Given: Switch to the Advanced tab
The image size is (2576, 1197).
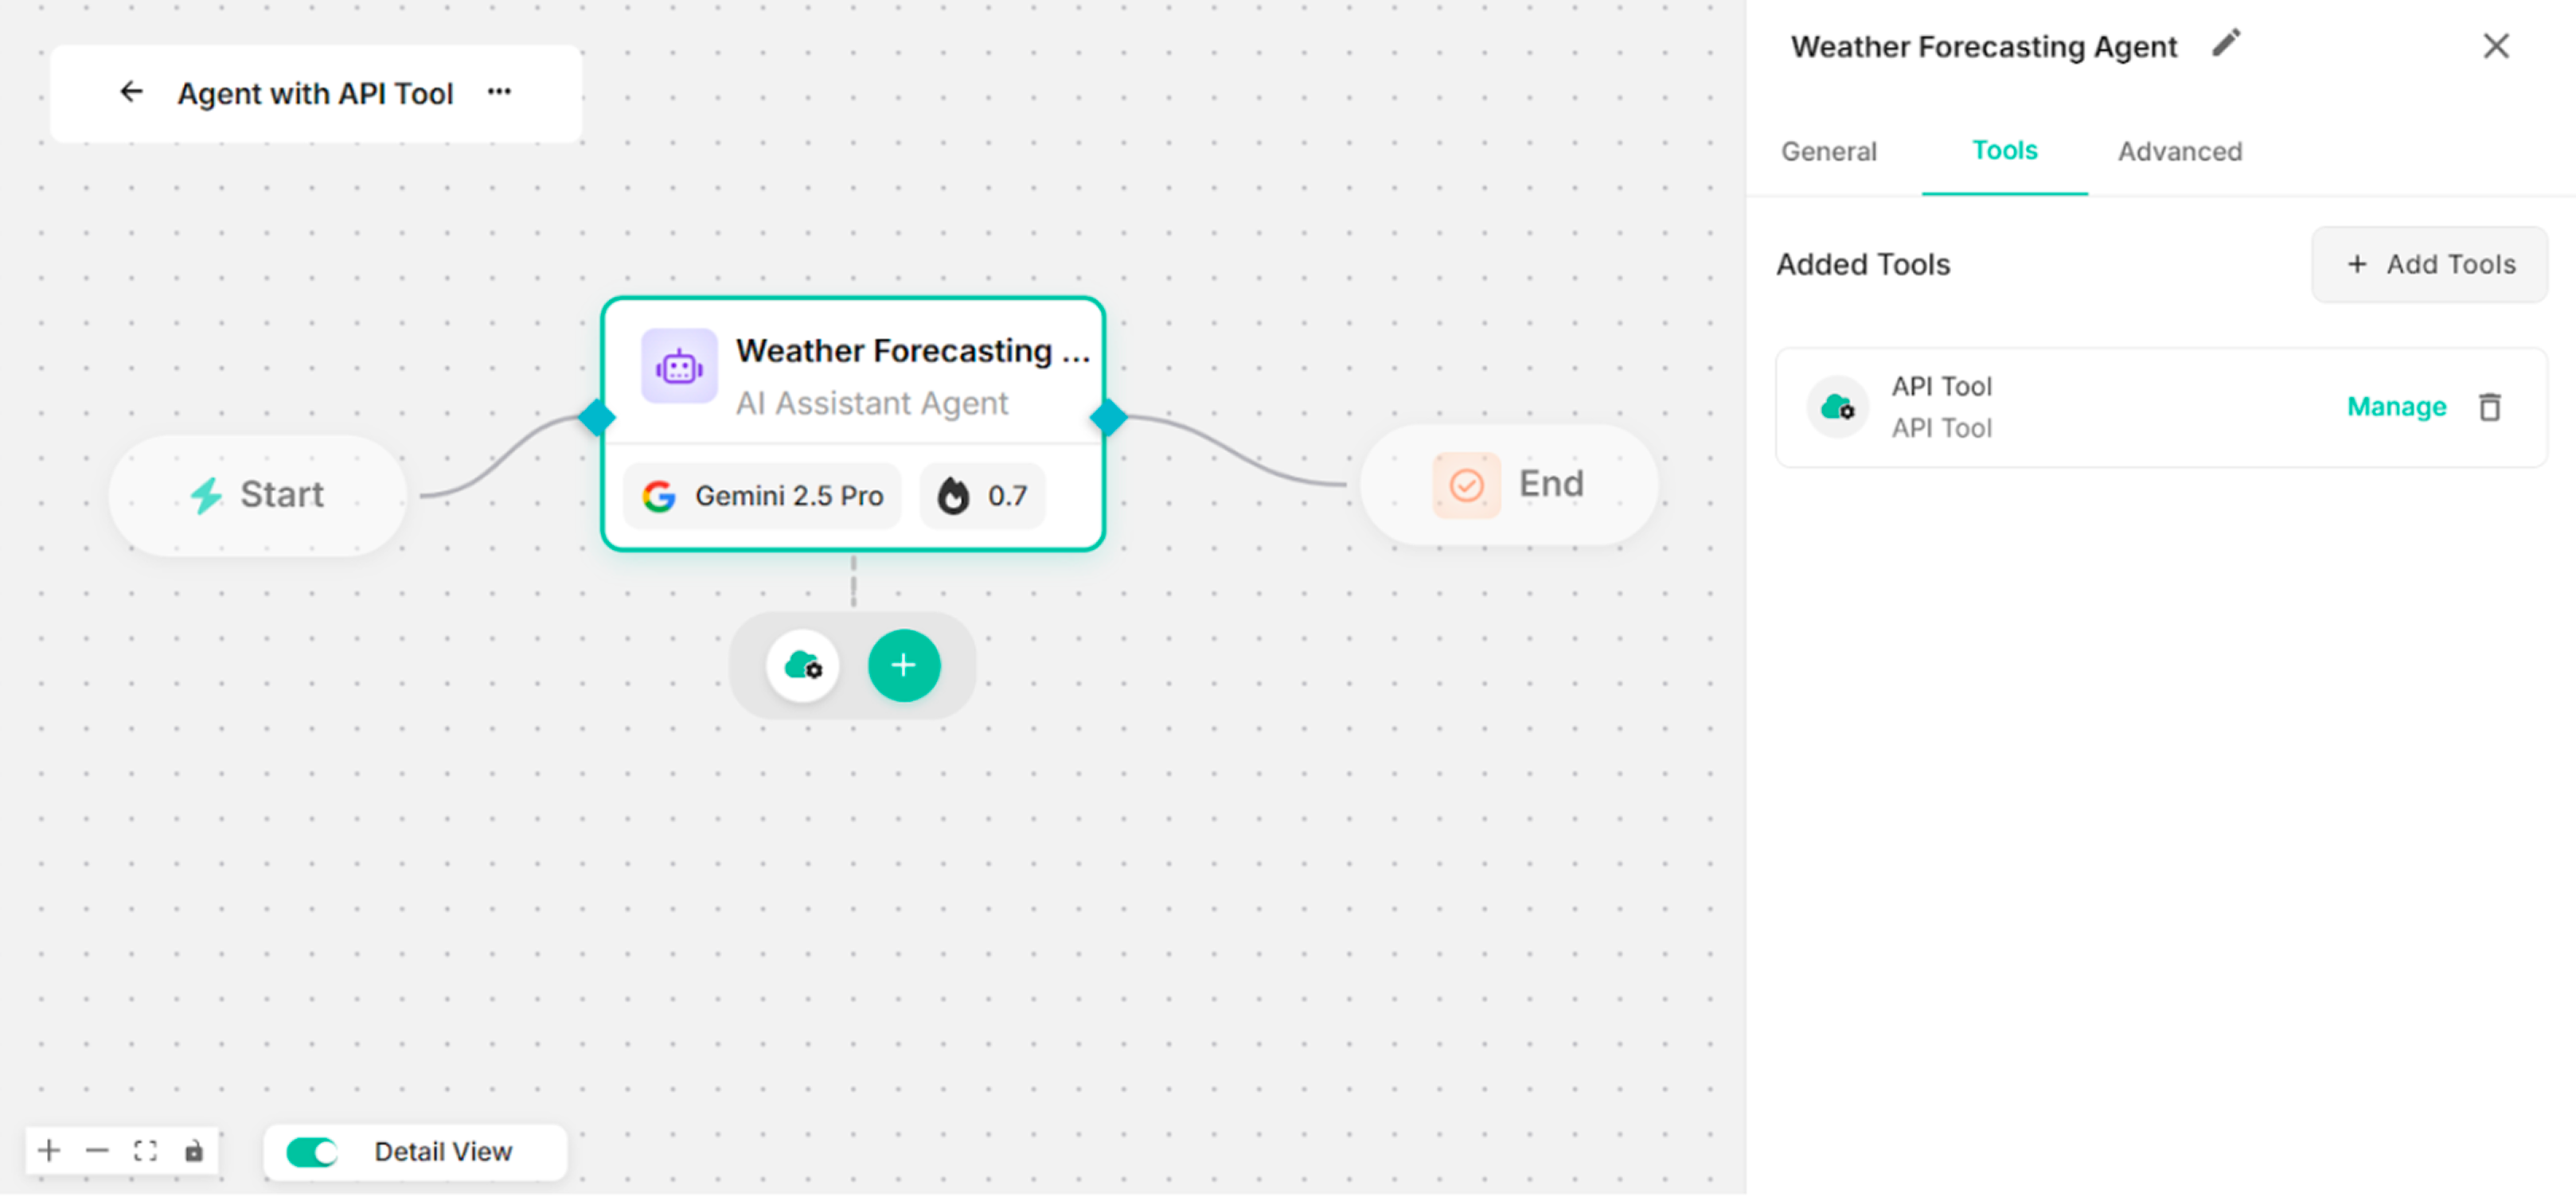Looking at the screenshot, I should click(2180, 151).
